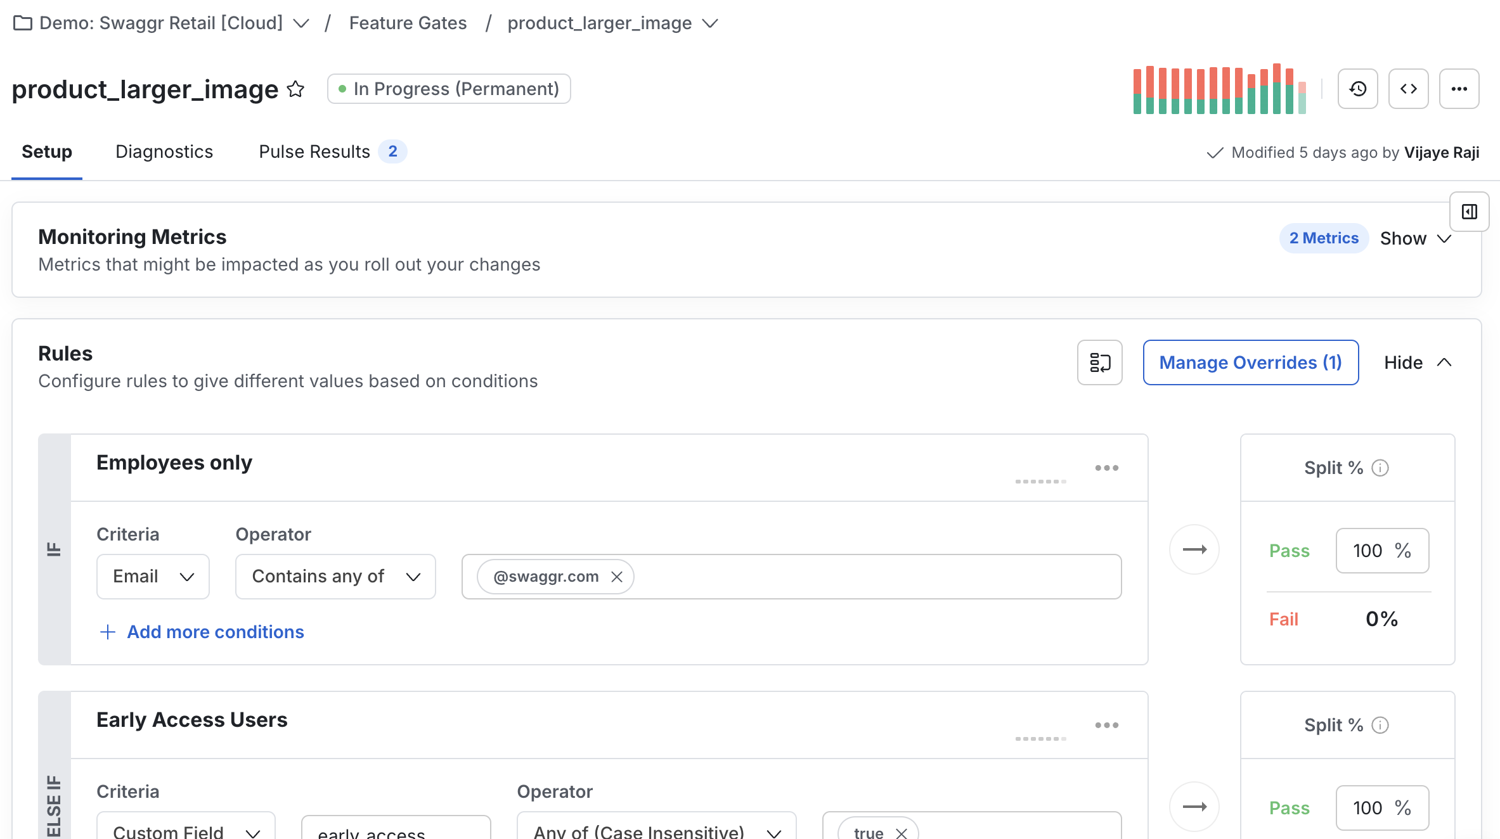1500x839 pixels.
Task: Open the code snippet view icon
Action: tap(1408, 89)
